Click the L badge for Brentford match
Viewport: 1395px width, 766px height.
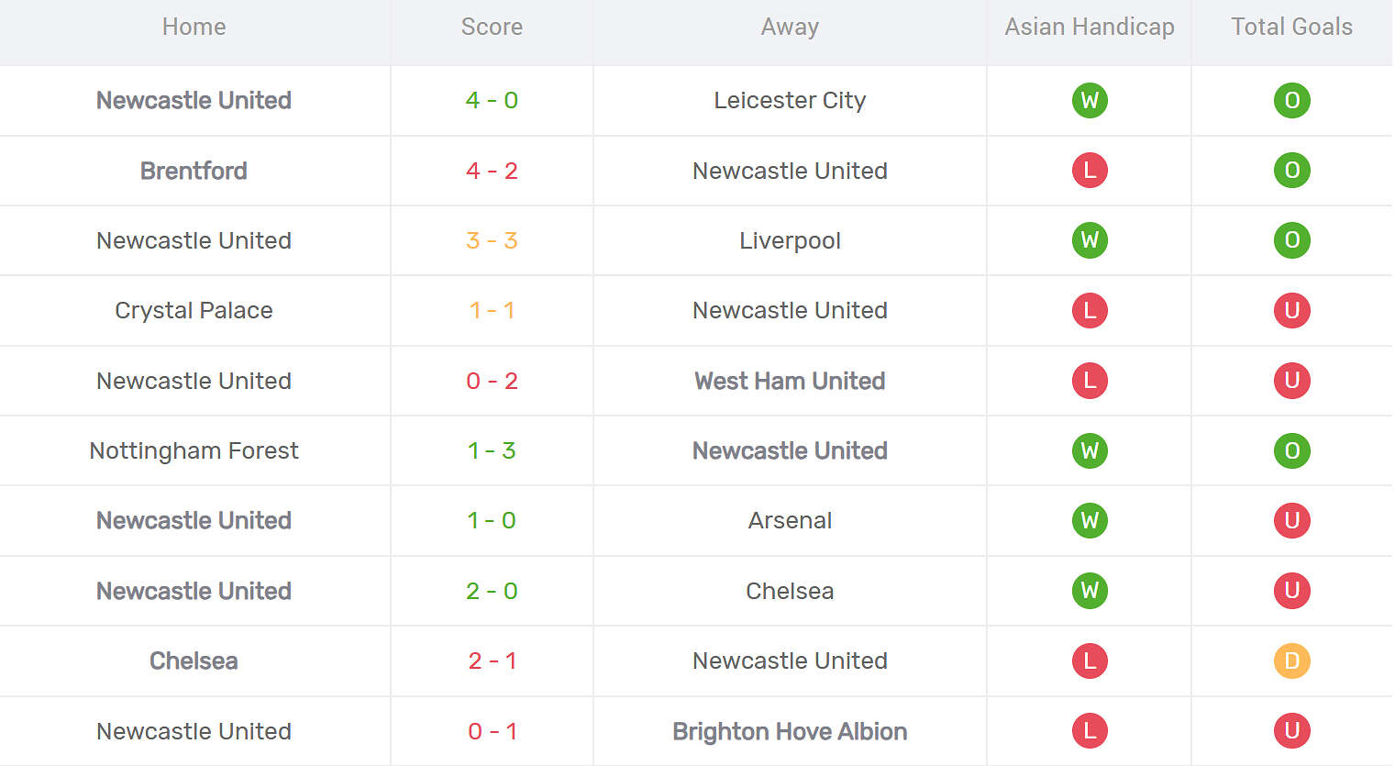(x=1090, y=171)
